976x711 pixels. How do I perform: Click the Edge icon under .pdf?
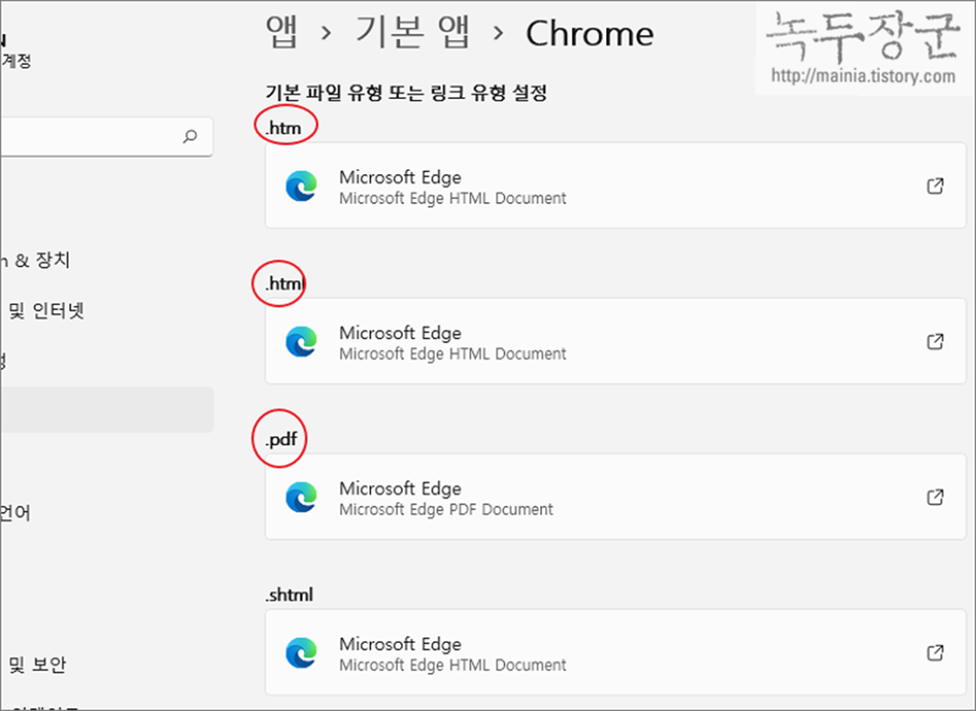click(301, 497)
